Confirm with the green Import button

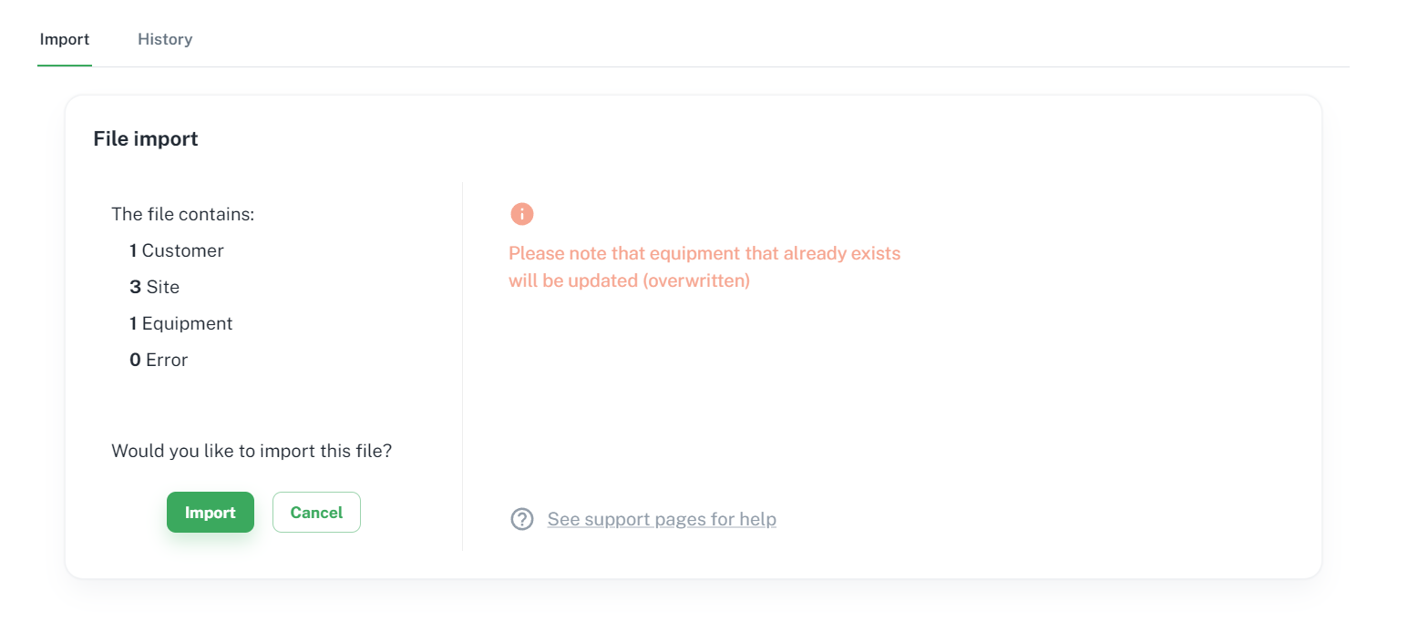click(x=211, y=513)
